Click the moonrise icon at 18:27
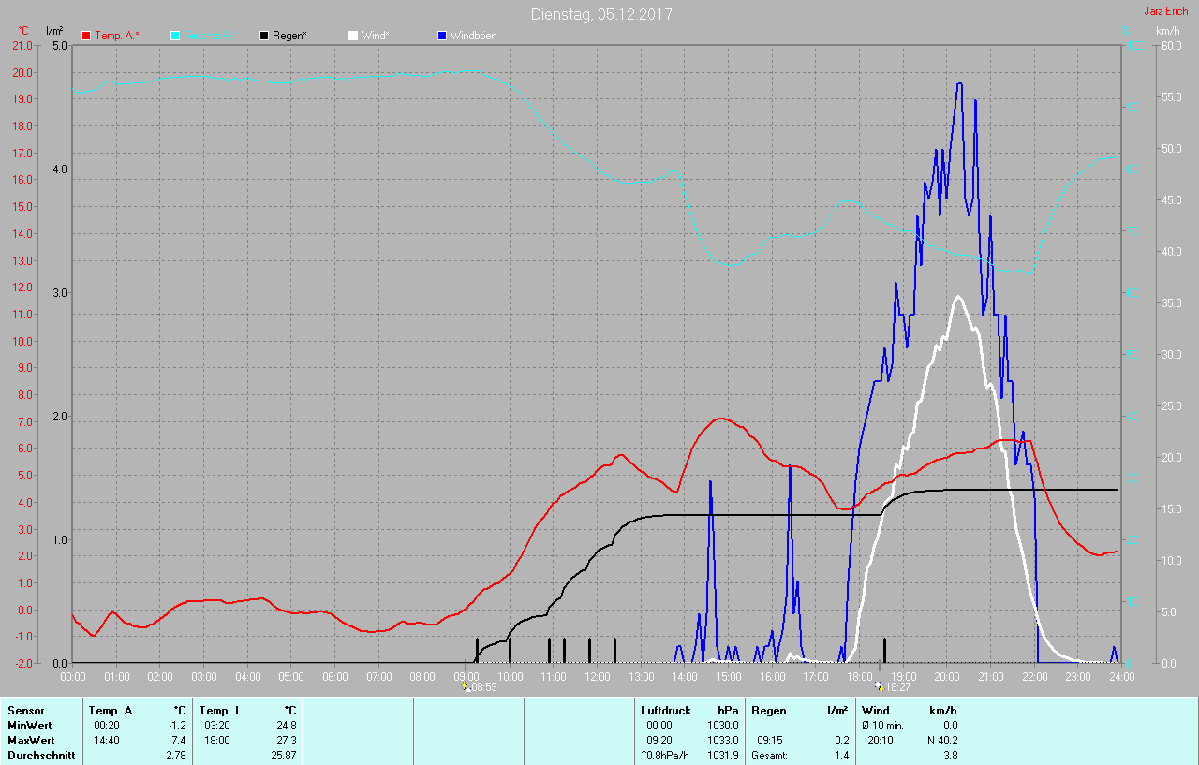The height and width of the screenshot is (765, 1199). [879, 686]
